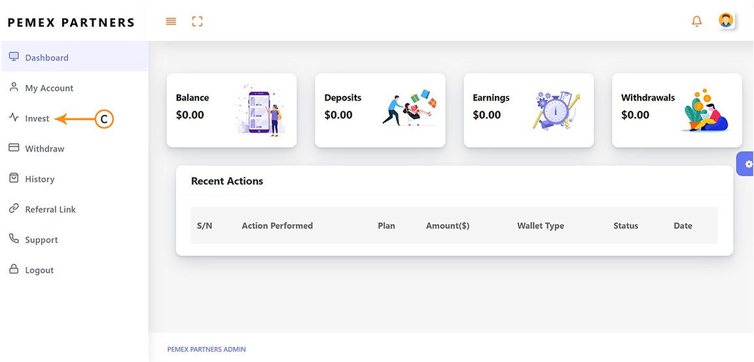
Task: Click the Withdraw card icon
Action: pyautogui.click(x=14, y=148)
